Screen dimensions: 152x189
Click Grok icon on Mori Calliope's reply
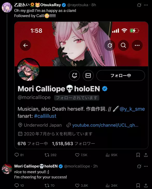tap(139, 166)
